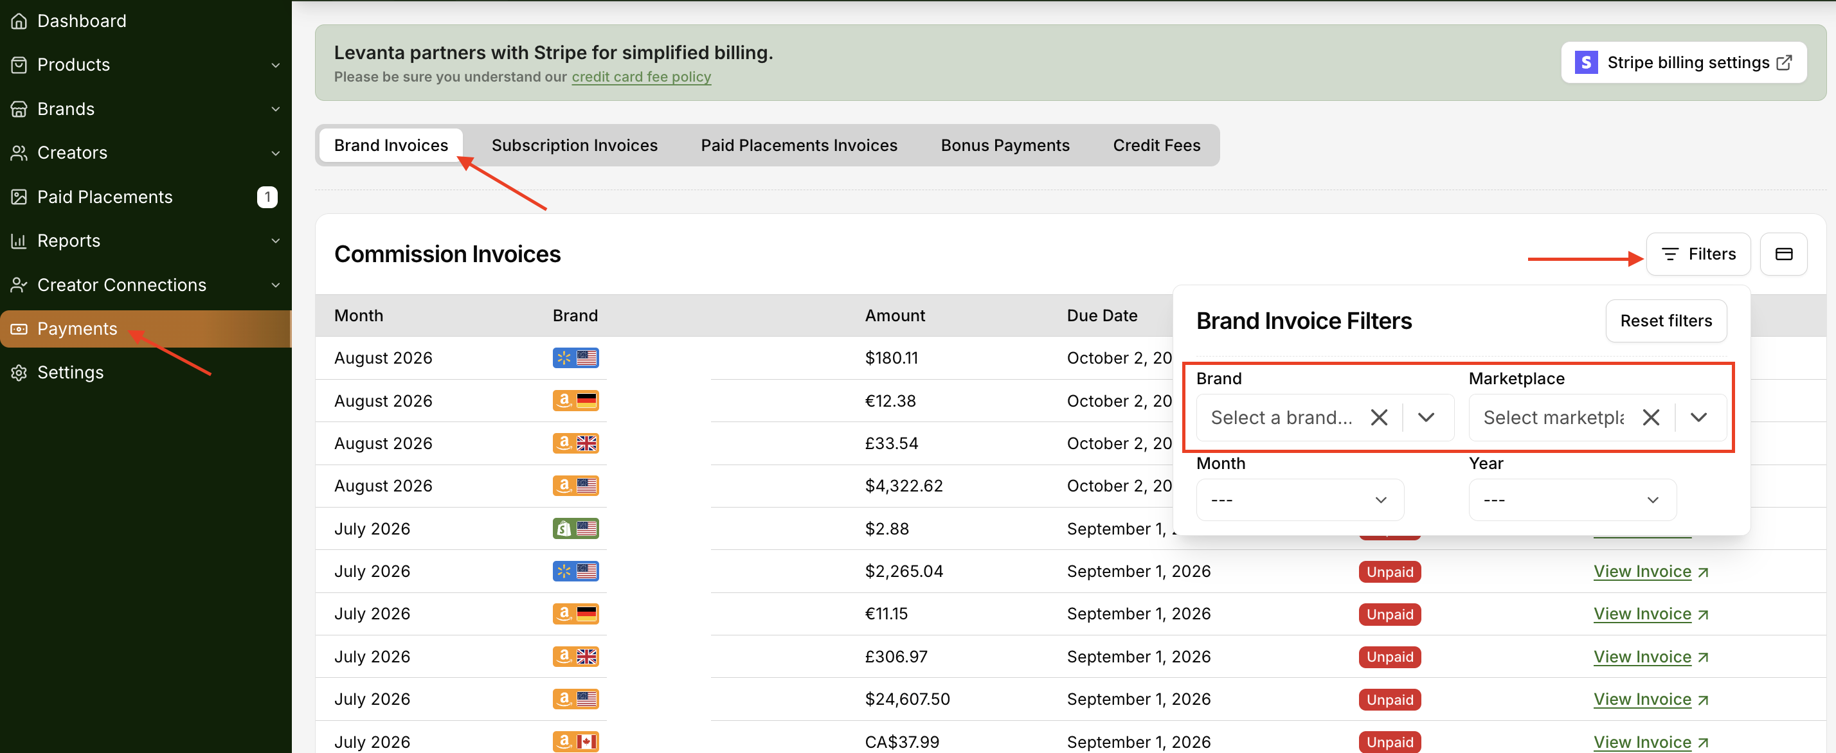Click the Amazon Germany badge for €11.15 row

576,614
